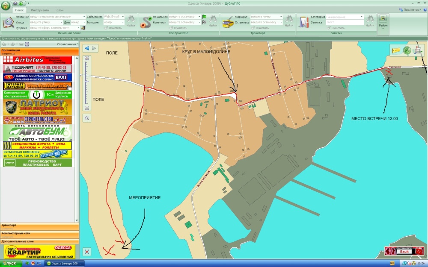Expand the Название organization name dropdown
Viewport: 428px width, 267px height.
[83, 17]
